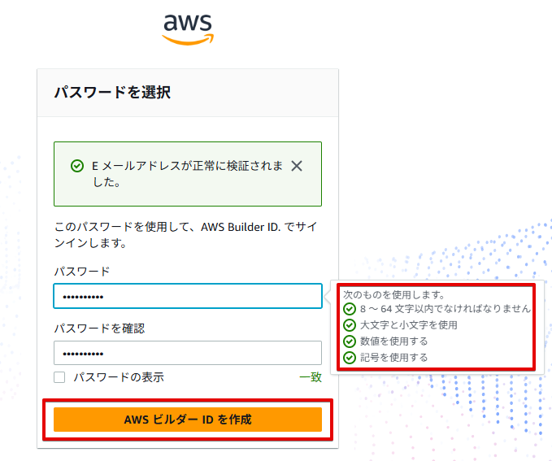Click the パスワードを確認 field label

98,328
